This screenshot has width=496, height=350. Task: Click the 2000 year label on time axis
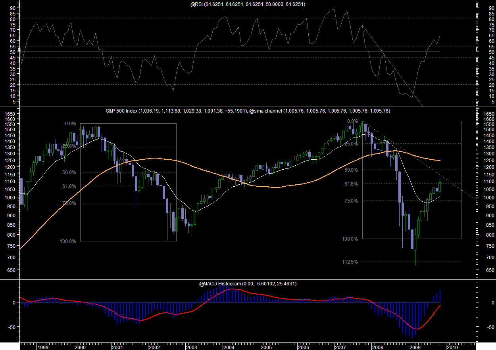click(x=80, y=347)
